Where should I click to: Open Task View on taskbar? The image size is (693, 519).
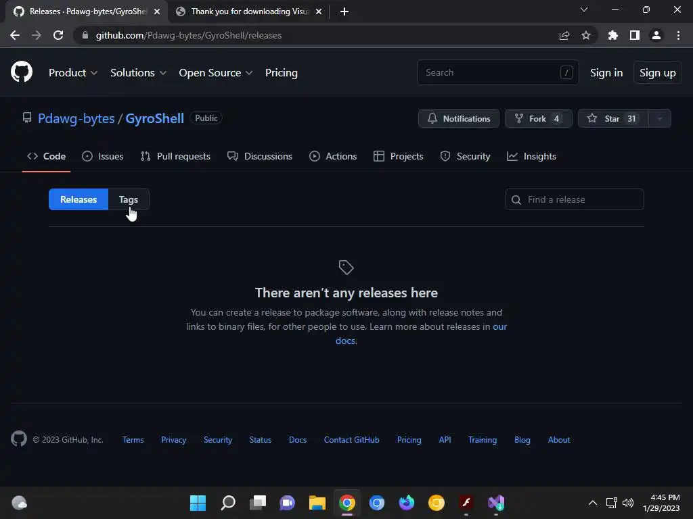258,503
